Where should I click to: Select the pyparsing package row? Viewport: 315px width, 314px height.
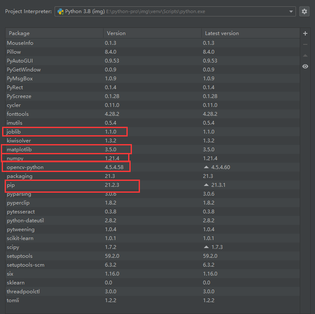(x=153, y=194)
